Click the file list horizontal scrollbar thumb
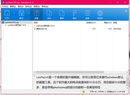 (x=70, y=72)
